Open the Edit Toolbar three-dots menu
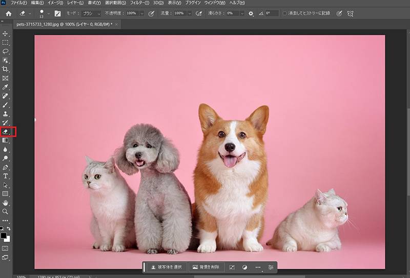410x278 pixels. 5,221
